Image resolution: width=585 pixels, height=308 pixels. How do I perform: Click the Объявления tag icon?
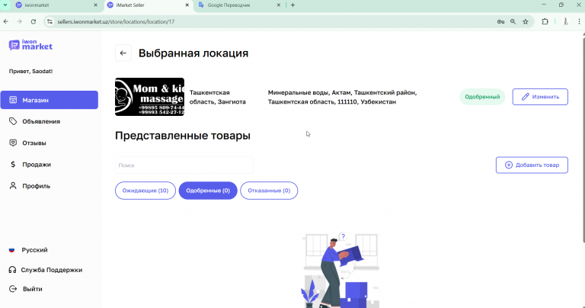click(13, 121)
